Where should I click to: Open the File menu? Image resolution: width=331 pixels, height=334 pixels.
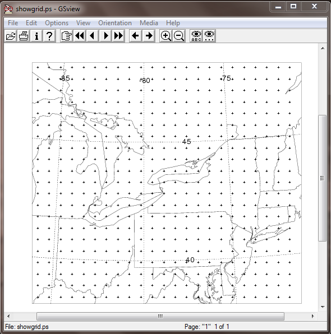pyautogui.click(x=13, y=23)
